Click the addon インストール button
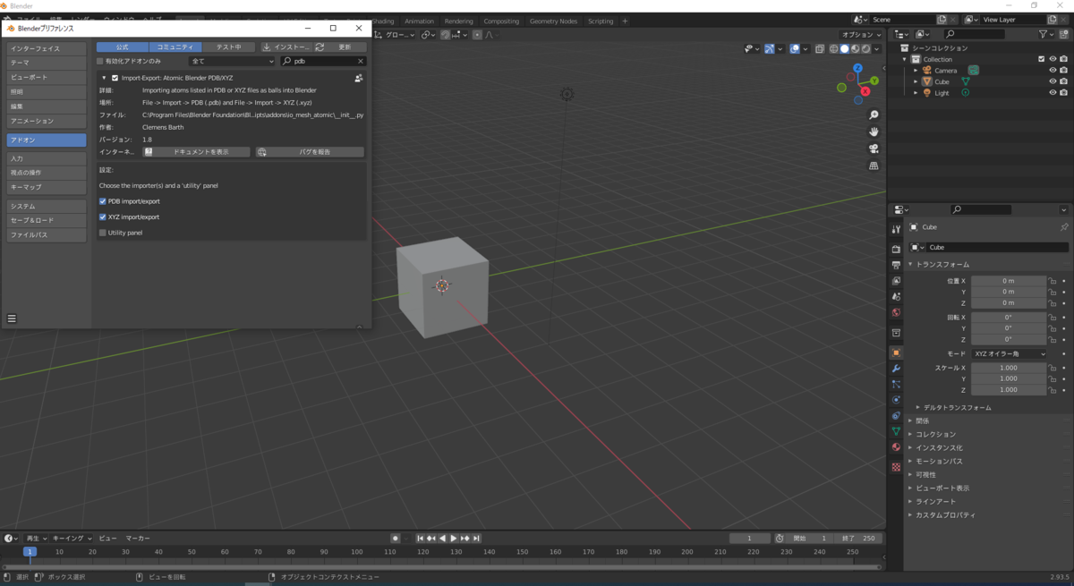1074x586 pixels. coord(286,47)
